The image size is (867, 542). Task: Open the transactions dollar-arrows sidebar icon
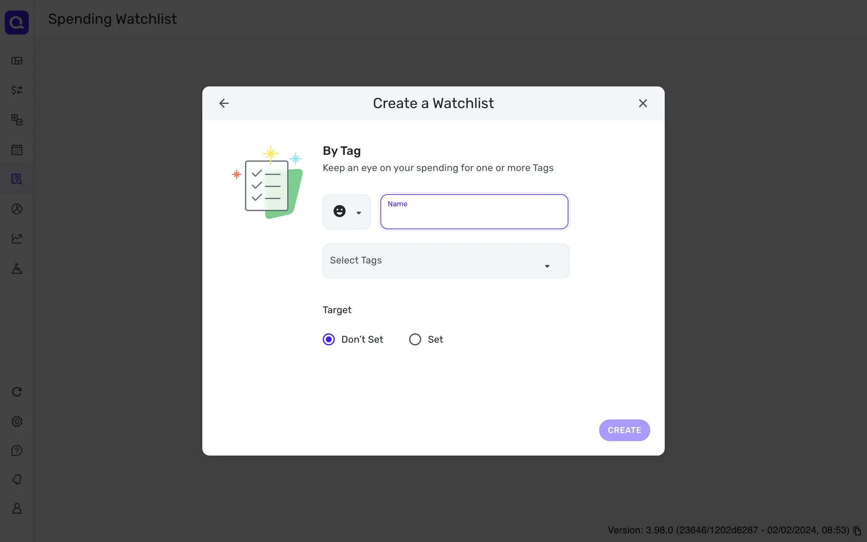click(17, 90)
